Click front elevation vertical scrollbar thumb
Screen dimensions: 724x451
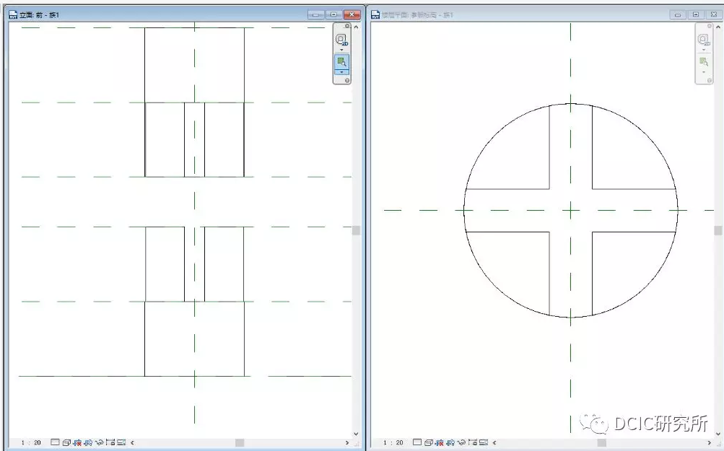pyautogui.click(x=356, y=230)
